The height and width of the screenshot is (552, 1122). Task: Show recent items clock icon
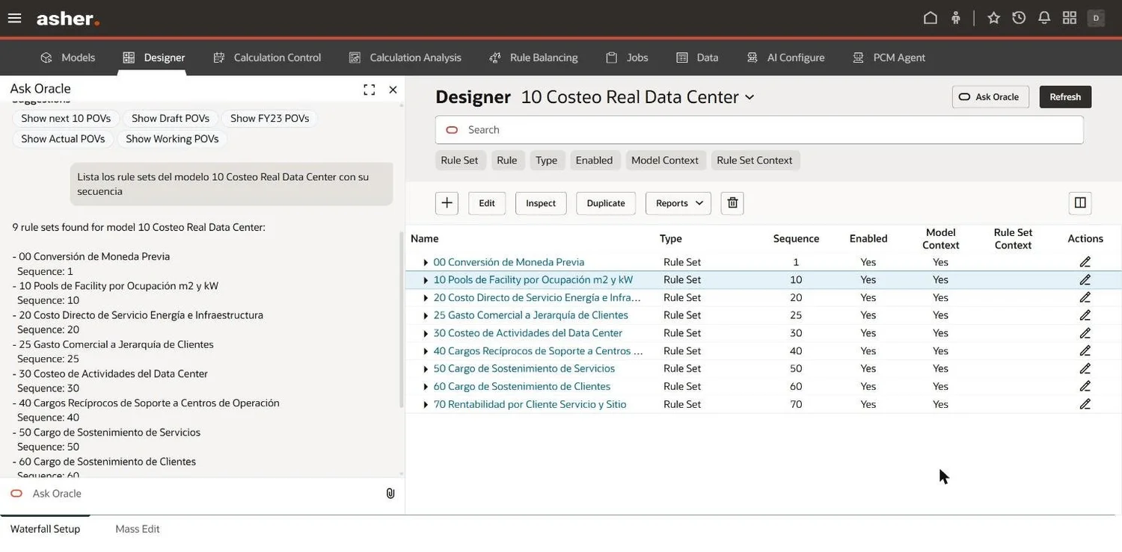1019,18
